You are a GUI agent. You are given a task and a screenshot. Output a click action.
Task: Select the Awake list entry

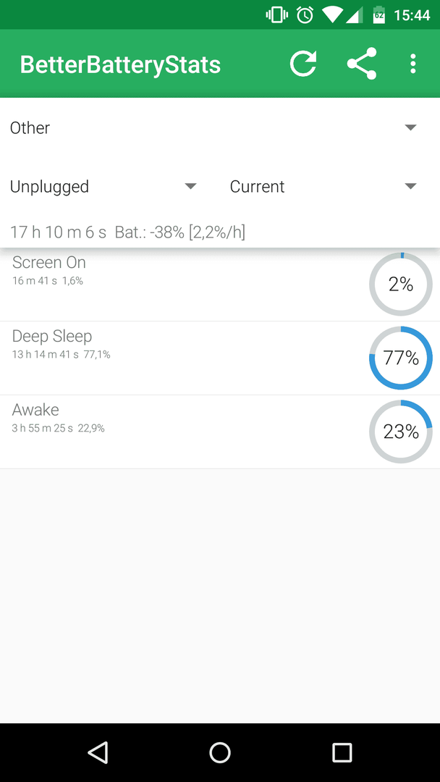[x=220, y=432]
